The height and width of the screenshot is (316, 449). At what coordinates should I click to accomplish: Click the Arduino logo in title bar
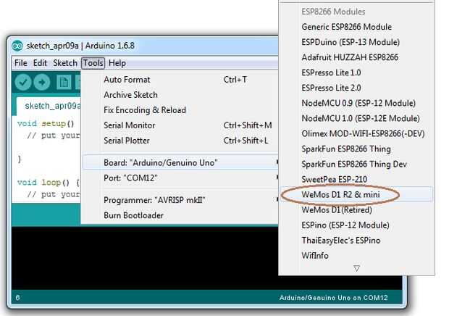pyautogui.click(x=17, y=46)
